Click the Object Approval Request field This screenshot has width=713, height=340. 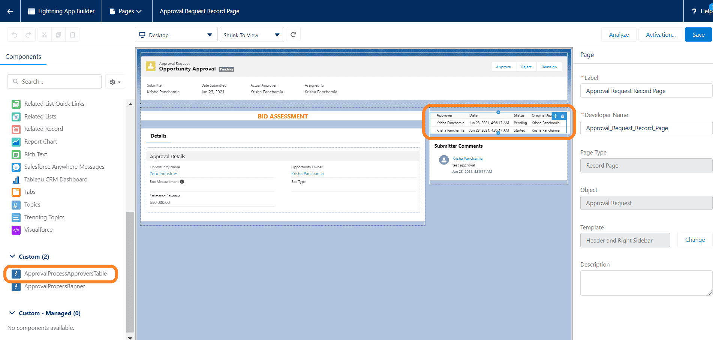pyautogui.click(x=646, y=203)
